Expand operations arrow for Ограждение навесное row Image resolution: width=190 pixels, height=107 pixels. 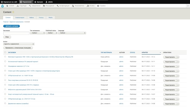tap(178, 66)
